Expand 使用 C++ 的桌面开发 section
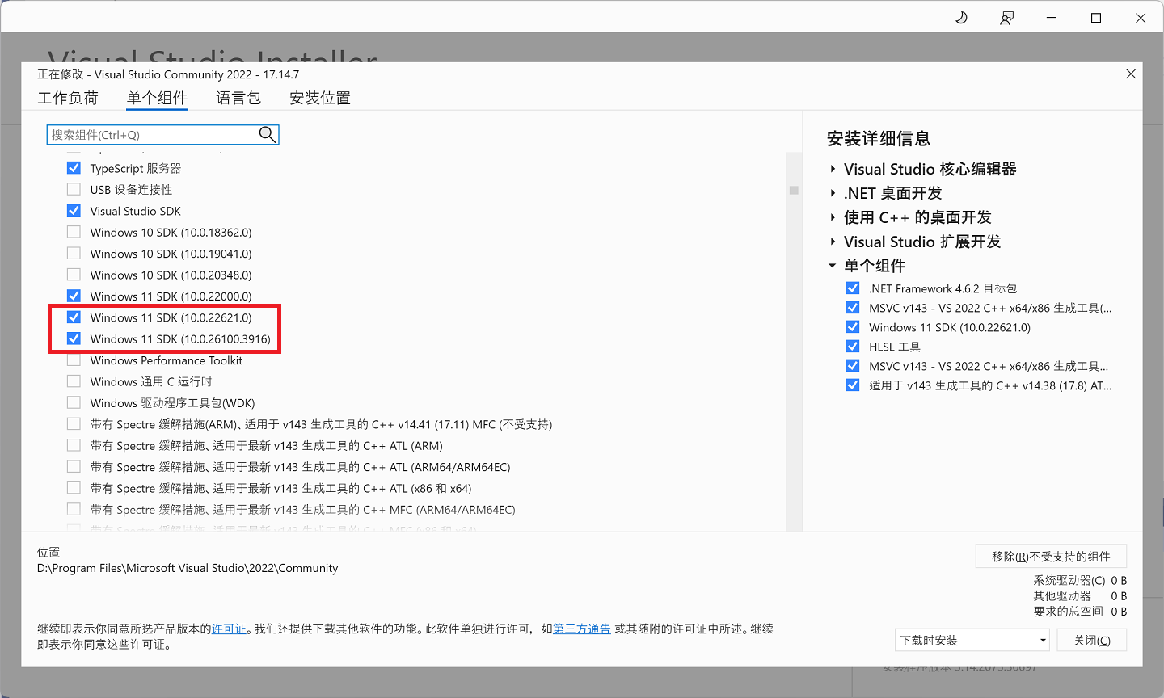 833,217
